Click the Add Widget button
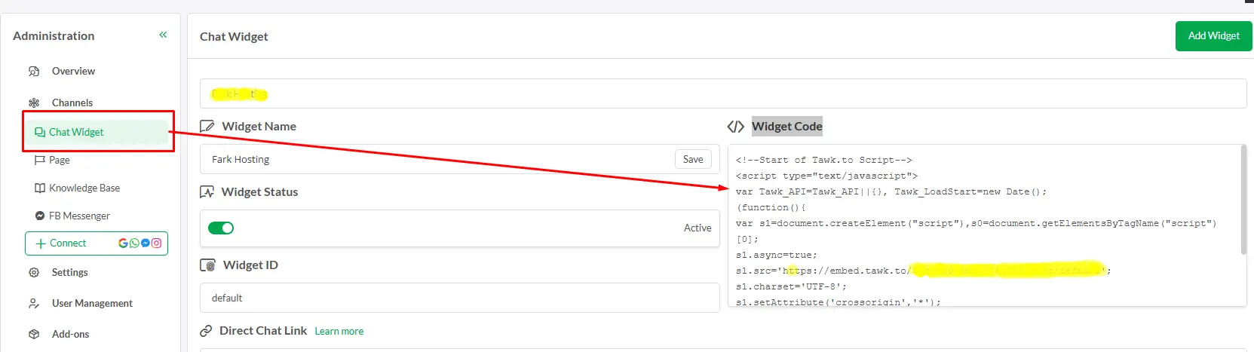This screenshot has height=352, width=1254. click(x=1213, y=35)
